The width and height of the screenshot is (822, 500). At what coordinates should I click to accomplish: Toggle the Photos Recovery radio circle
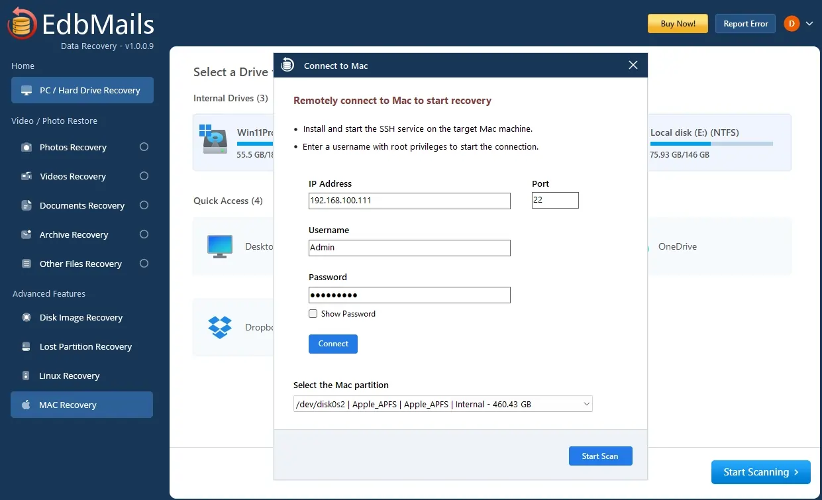[144, 147]
